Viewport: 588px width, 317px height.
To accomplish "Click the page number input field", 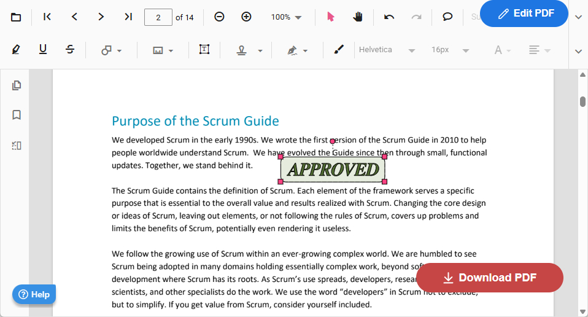I will (x=158, y=17).
